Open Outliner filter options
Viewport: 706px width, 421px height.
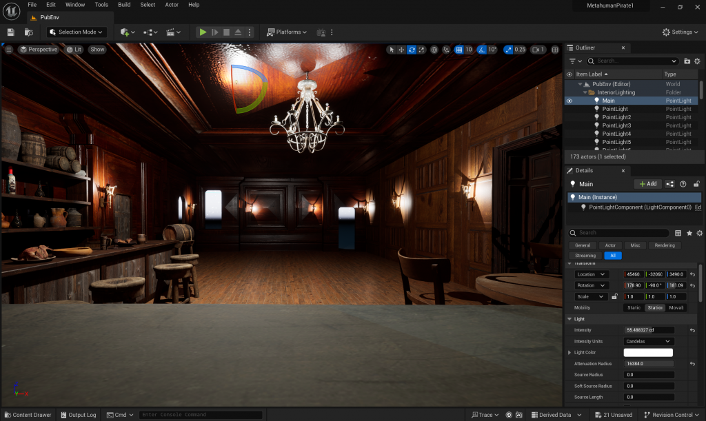(576, 61)
